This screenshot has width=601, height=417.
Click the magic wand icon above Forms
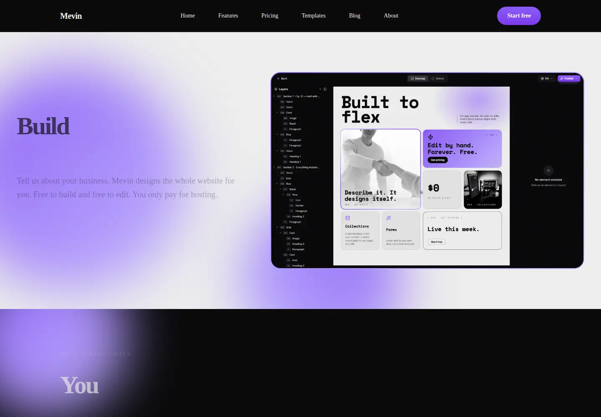click(x=389, y=218)
